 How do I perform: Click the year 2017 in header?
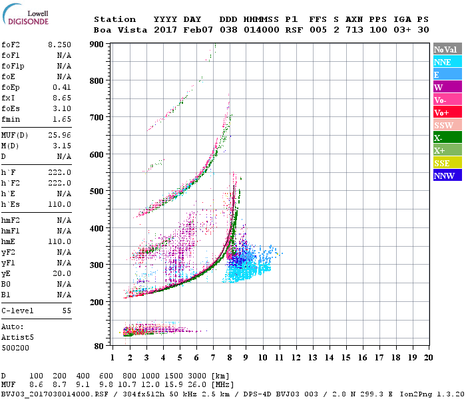tap(165, 30)
